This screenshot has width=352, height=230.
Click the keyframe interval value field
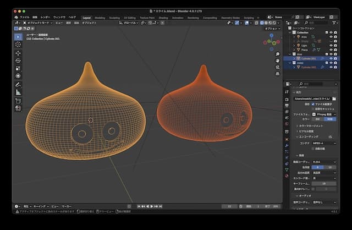coord(324,184)
